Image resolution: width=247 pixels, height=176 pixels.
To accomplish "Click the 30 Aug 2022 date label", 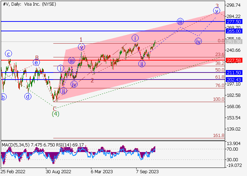I will click(58, 172).
